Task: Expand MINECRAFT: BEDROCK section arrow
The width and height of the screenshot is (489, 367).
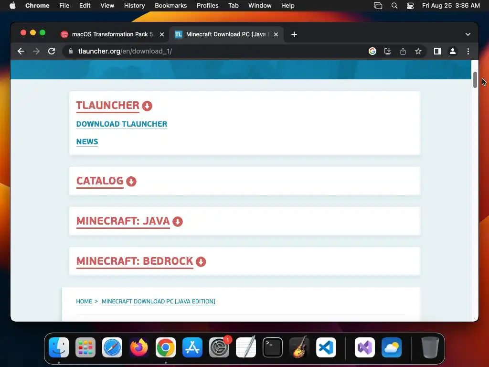Action: click(201, 261)
